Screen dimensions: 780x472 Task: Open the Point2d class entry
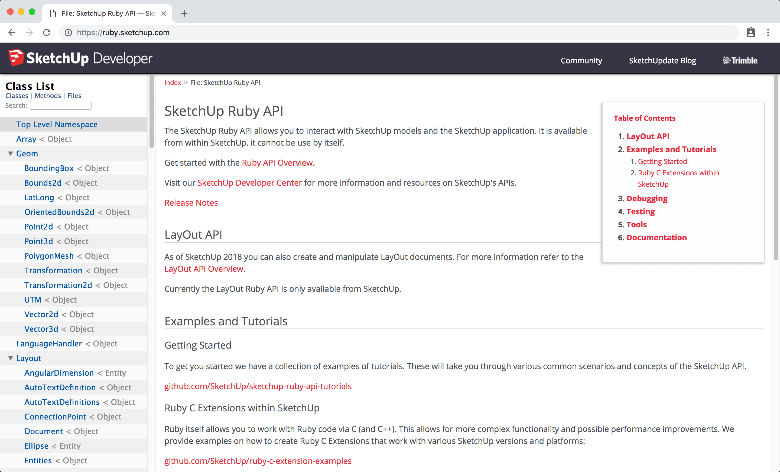point(39,227)
